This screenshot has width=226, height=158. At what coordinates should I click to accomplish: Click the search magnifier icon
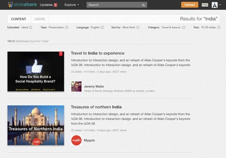[x=144, y=5]
